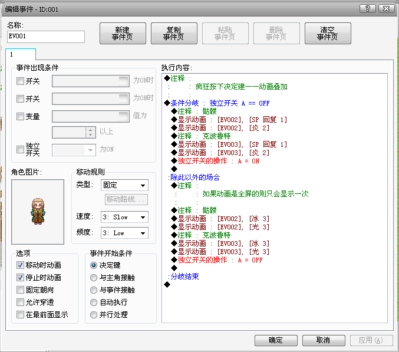Select the 与主角接触 trigger radio button
Image resolution: width=399 pixels, height=352 pixels.
(x=94, y=278)
